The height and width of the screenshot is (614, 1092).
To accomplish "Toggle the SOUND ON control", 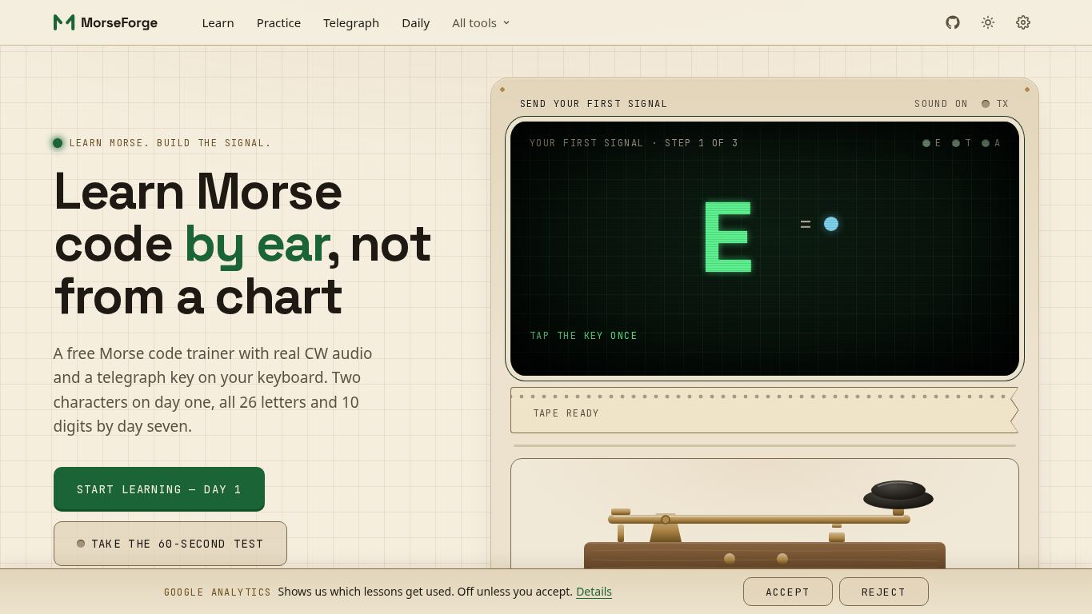I will click(x=941, y=104).
